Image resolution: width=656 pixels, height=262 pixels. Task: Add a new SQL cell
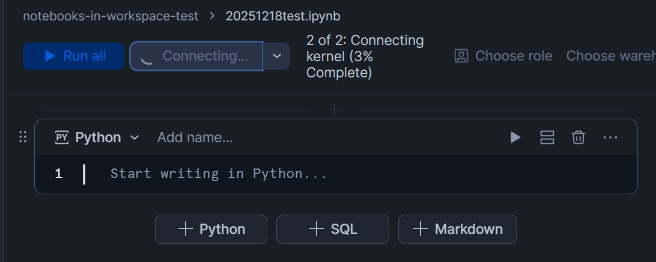[x=332, y=229]
